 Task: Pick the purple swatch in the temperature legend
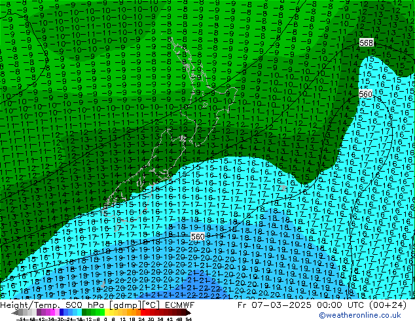(42, 312)
